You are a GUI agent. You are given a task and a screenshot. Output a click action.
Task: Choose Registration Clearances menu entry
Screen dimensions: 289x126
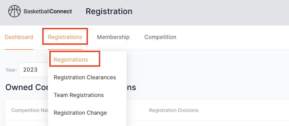point(85,77)
